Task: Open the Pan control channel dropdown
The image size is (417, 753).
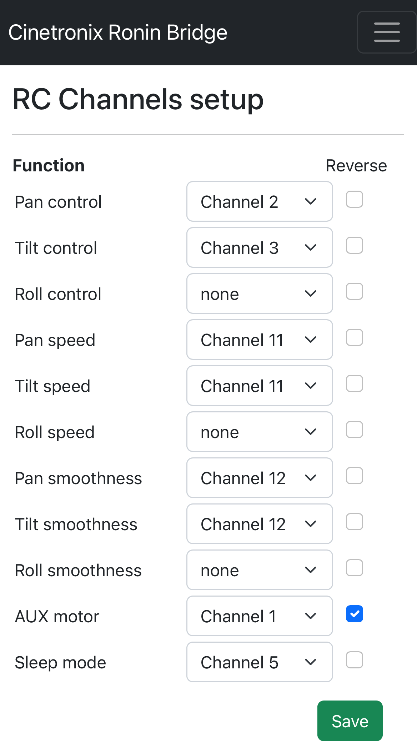Action: click(260, 202)
